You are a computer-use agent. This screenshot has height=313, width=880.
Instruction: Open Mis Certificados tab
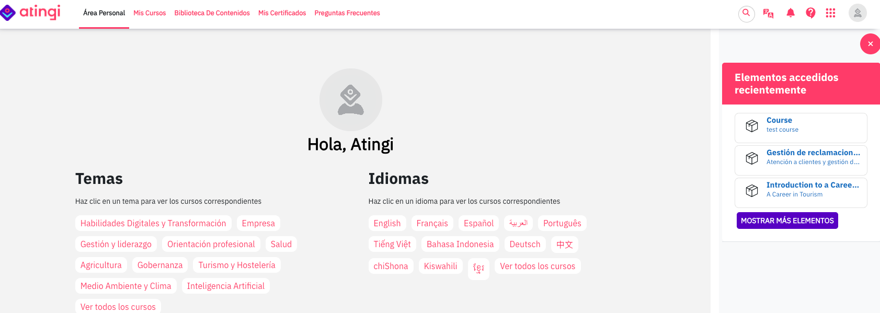pyautogui.click(x=282, y=13)
